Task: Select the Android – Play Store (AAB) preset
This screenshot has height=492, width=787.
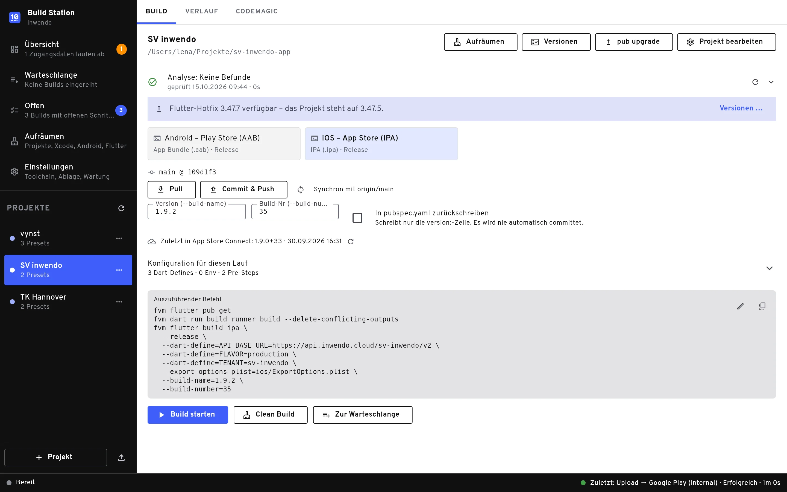Action: pos(224,144)
